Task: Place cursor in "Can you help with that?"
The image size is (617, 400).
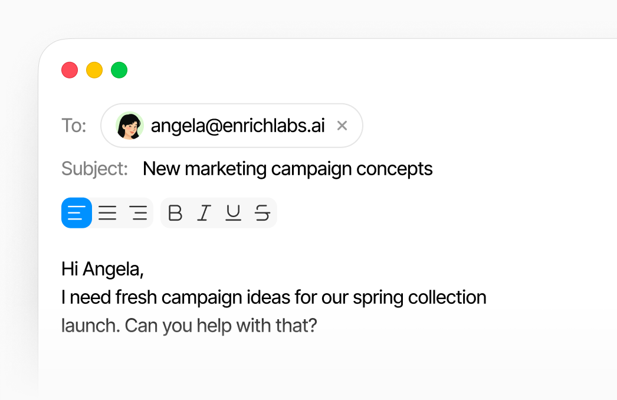Action: coord(221,326)
